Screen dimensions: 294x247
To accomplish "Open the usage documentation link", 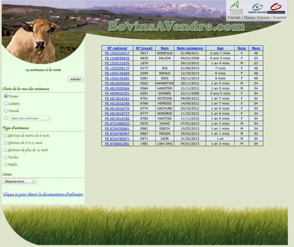I will pyautogui.click(x=43, y=195).
